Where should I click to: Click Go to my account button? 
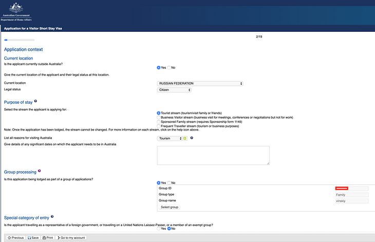pyautogui.click(x=71, y=238)
